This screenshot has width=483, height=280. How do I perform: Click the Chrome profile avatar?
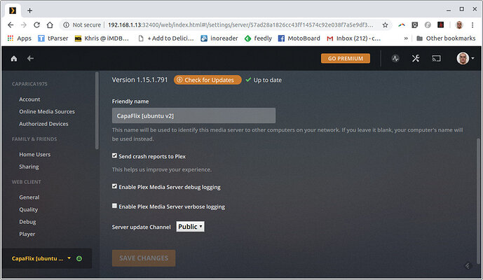(459, 25)
